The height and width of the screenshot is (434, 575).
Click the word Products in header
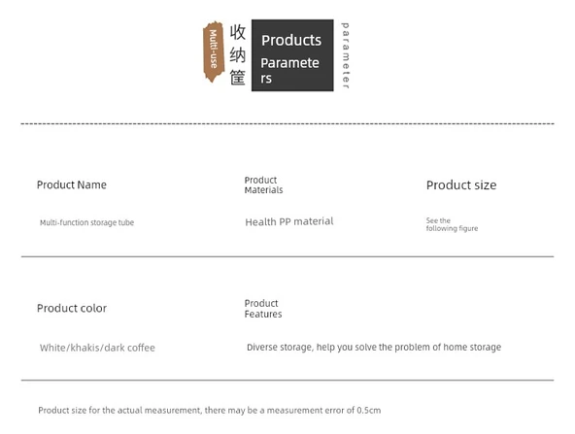pyautogui.click(x=291, y=41)
